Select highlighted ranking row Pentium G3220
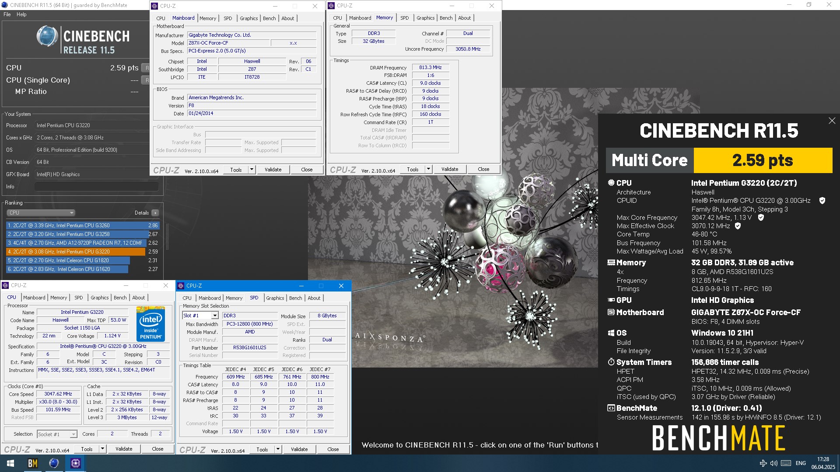The width and height of the screenshot is (840, 472). click(83, 252)
